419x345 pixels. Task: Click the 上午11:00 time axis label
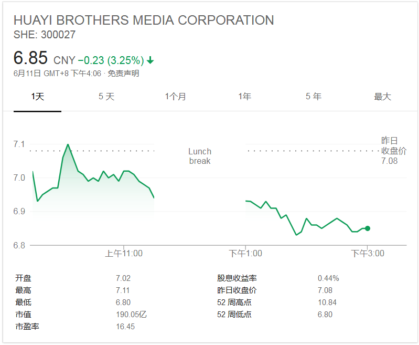click(124, 254)
